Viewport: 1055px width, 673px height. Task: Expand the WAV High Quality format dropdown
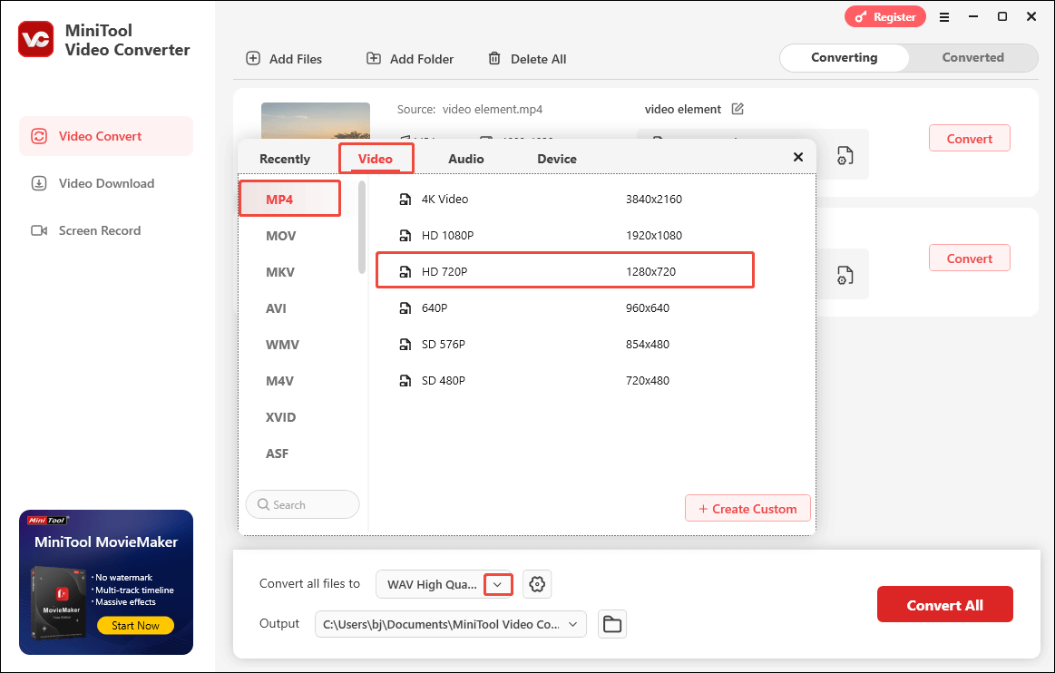[x=497, y=585]
